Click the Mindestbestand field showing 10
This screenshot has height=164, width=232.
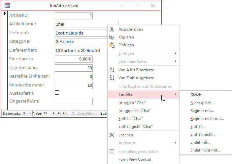pos(74,85)
